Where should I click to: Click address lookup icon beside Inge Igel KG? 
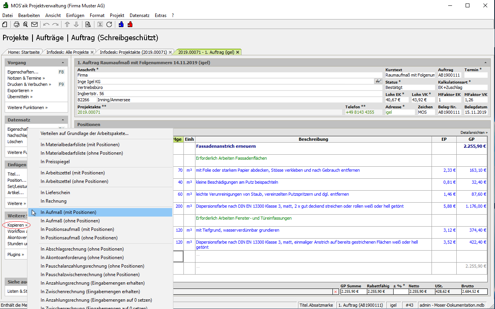[378, 81]
